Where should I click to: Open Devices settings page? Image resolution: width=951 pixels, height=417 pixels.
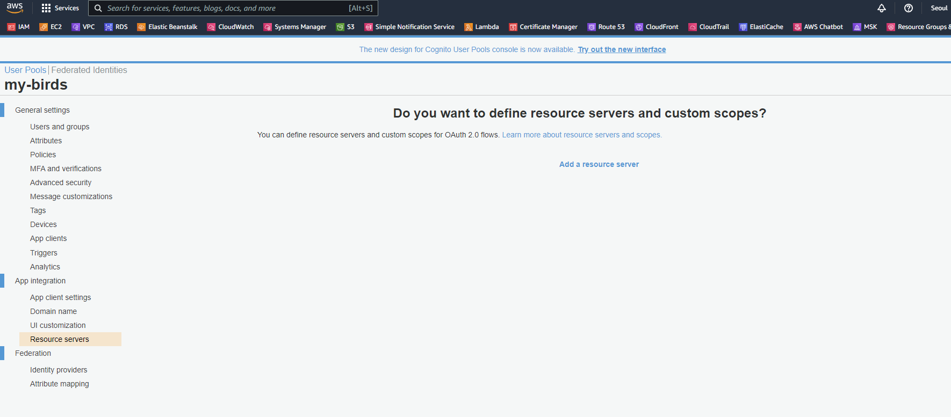(44, 224)
